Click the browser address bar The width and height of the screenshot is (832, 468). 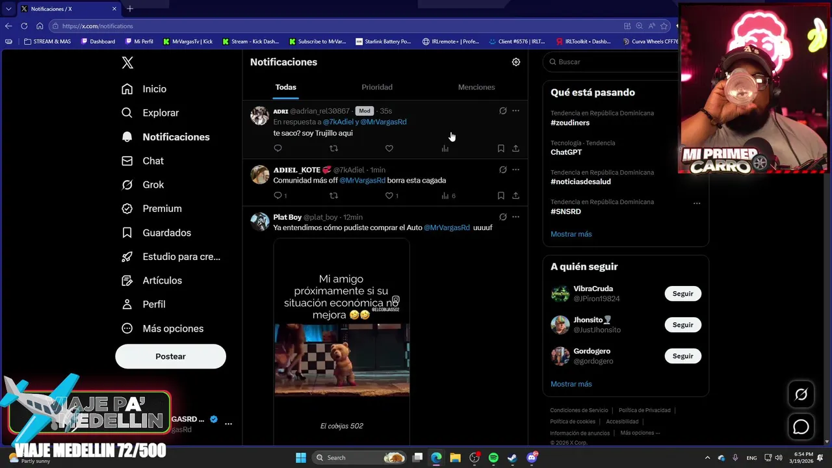tap(338, 26)
